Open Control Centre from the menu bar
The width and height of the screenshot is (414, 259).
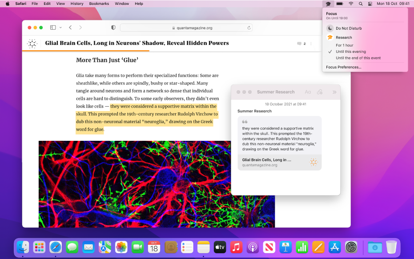(x=370, y=4)
